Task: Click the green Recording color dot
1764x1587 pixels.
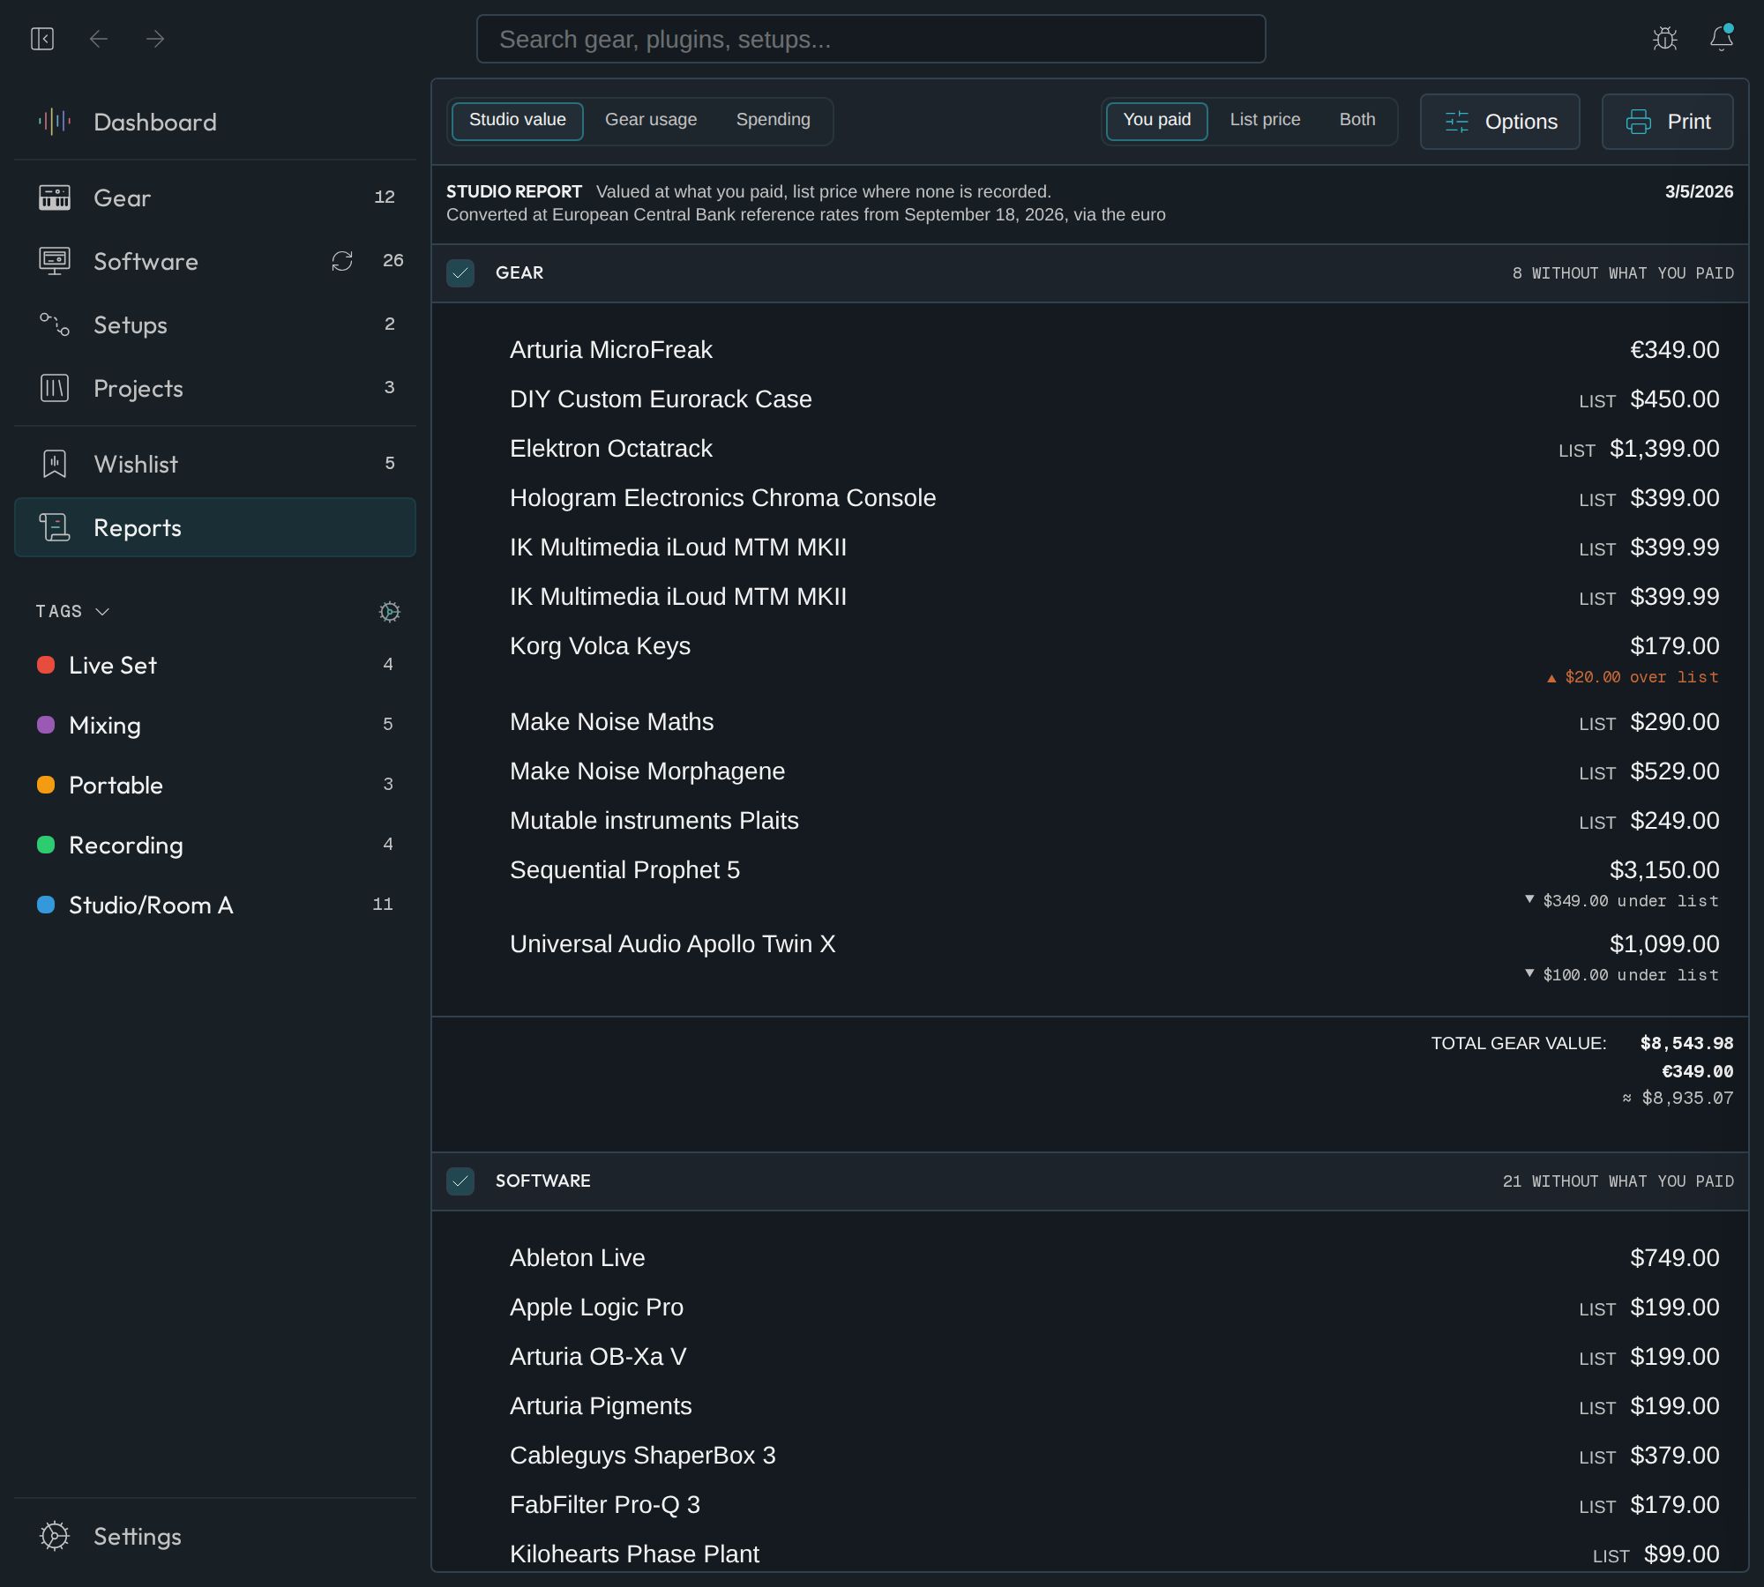Action: click(x=46, y=845)
